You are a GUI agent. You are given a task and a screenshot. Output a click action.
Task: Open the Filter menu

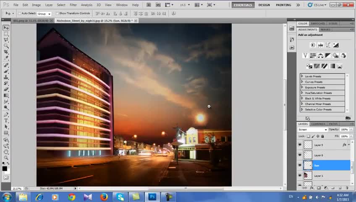pyautogui.click(x=73, y=5)
